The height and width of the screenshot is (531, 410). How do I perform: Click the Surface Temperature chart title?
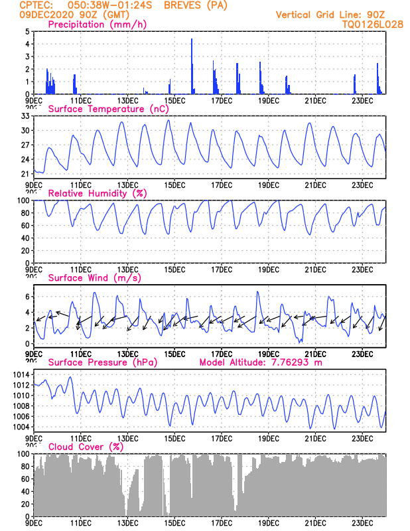pyautogui.click(x=108, y=109)
